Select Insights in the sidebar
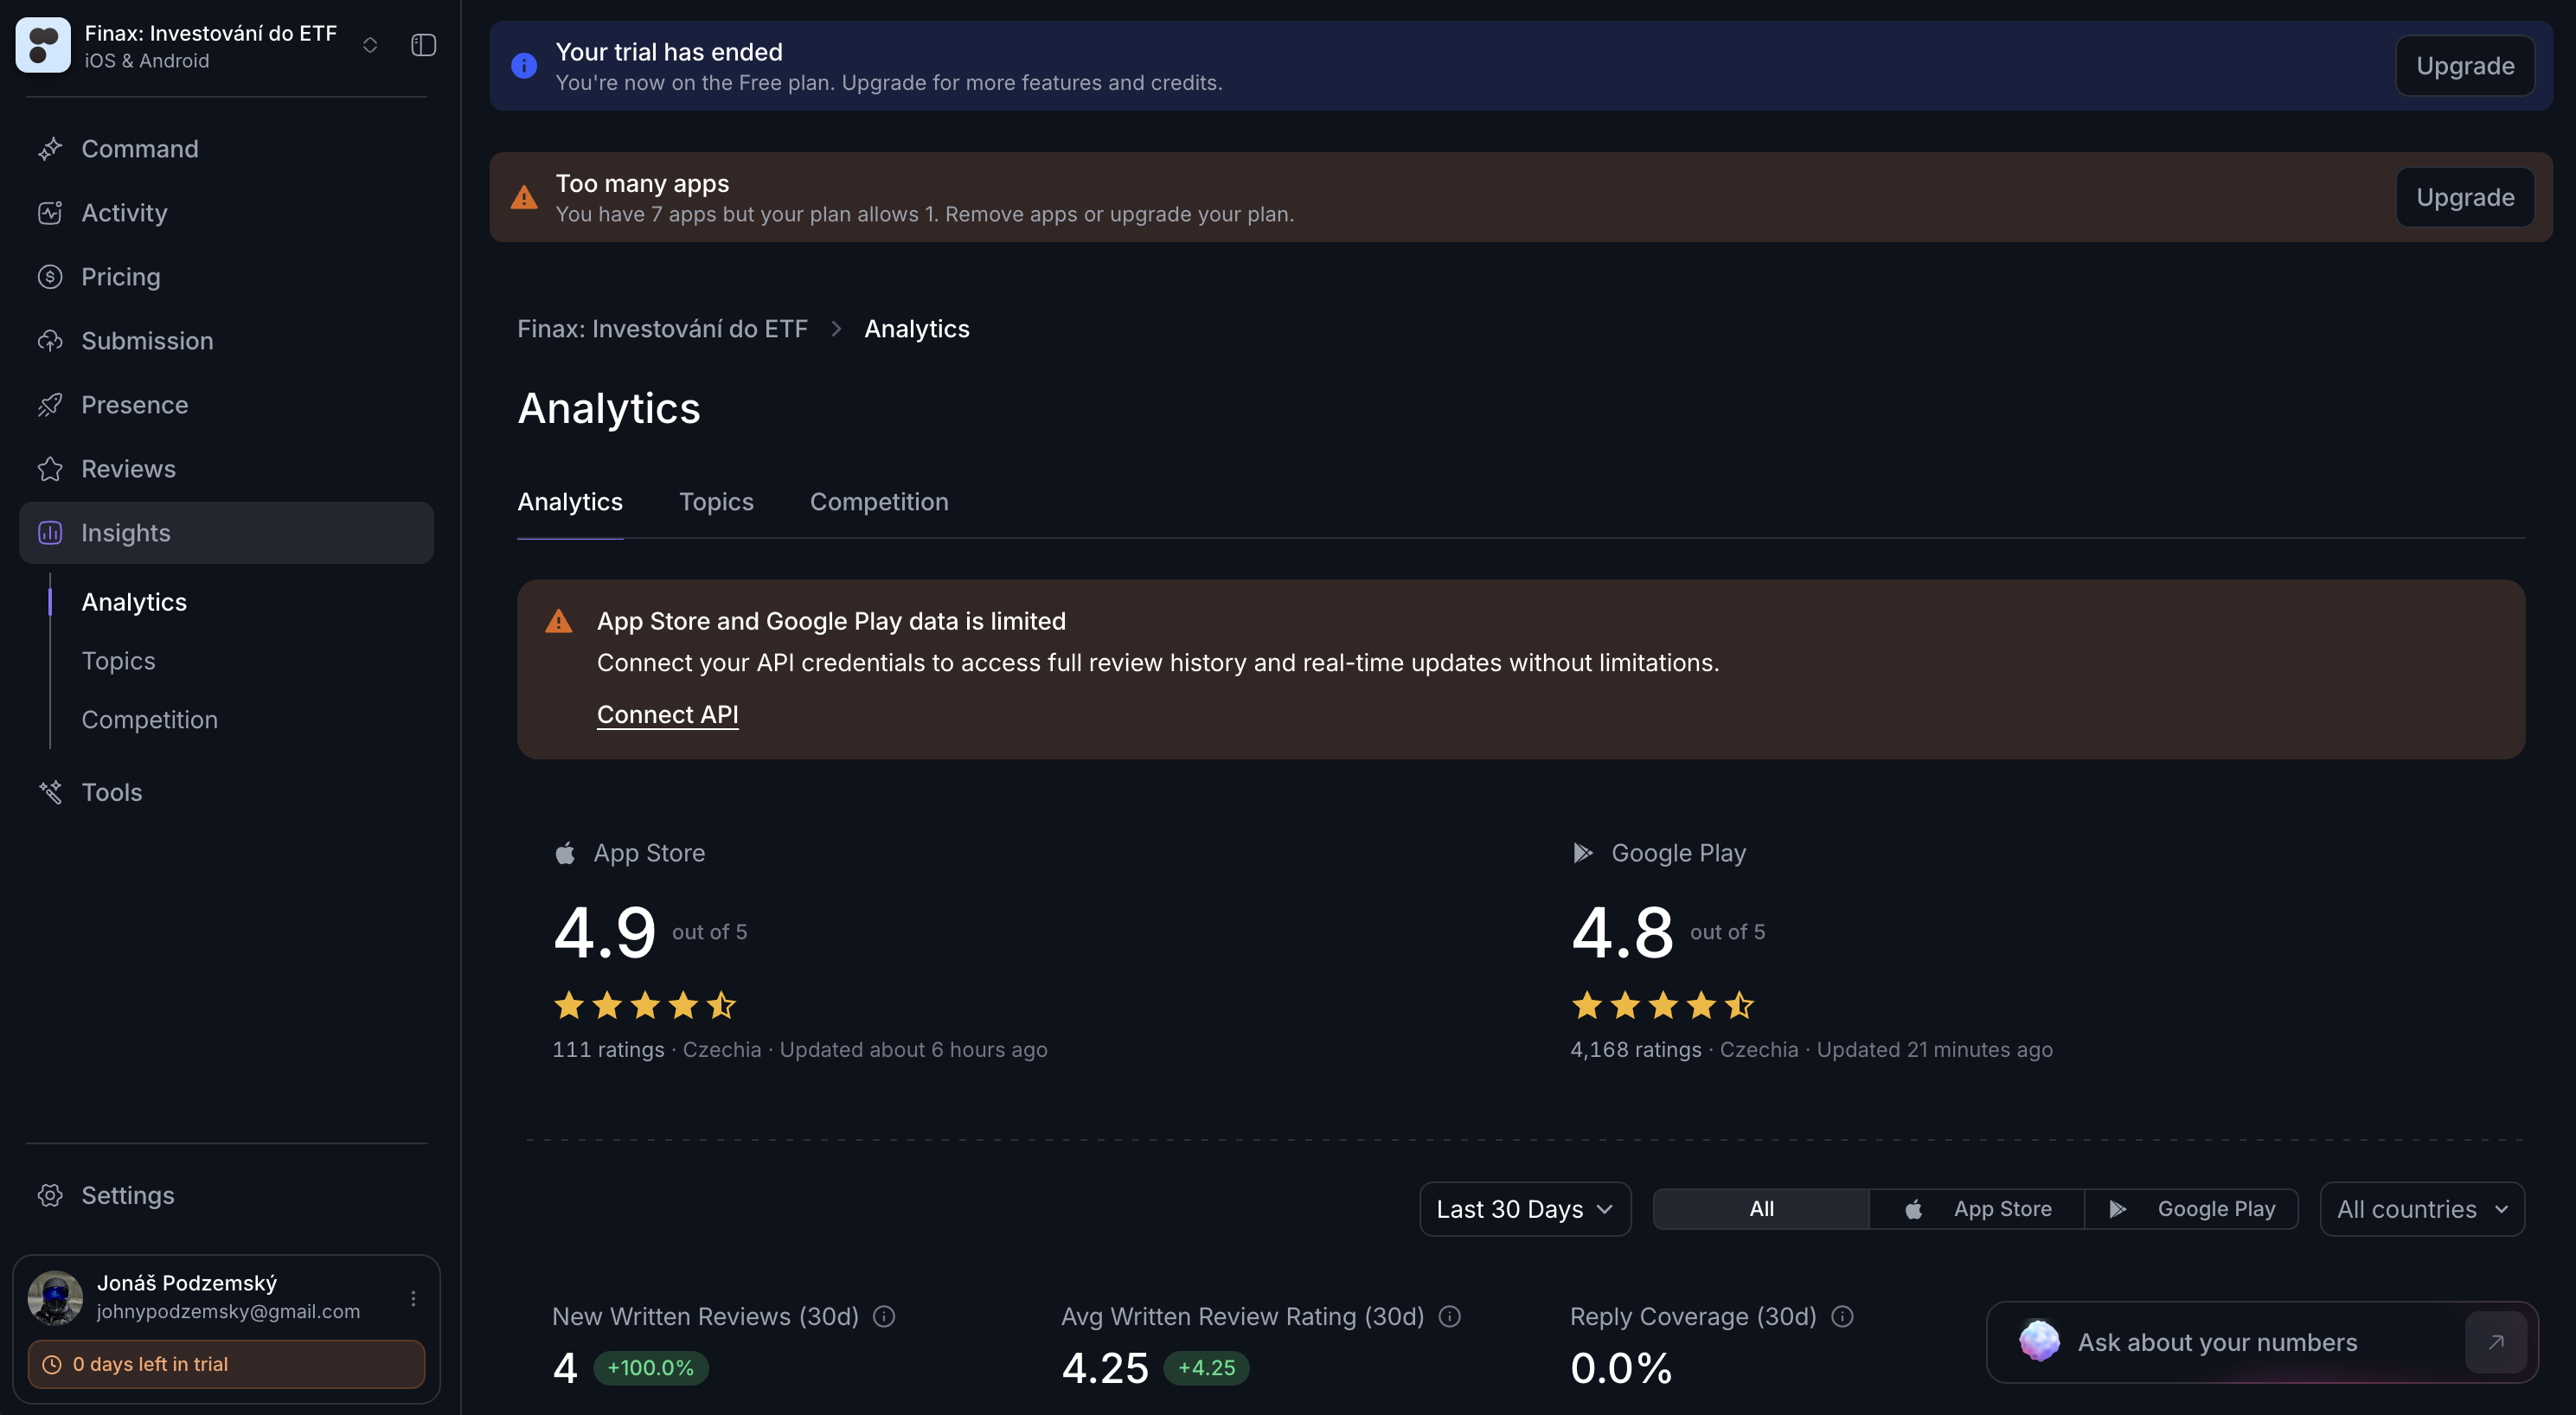 [x=226, y=533]
